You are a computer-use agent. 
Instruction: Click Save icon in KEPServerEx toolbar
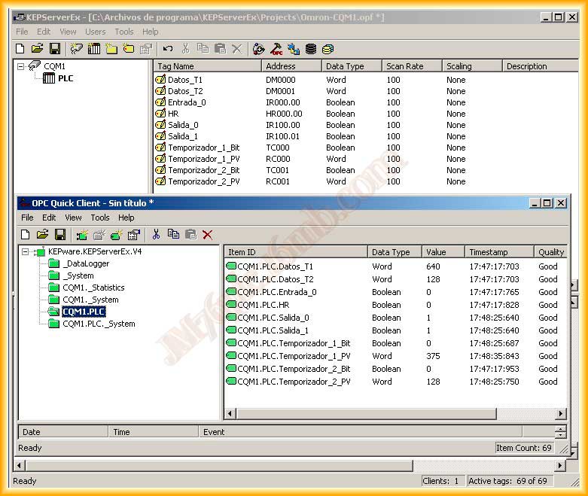pyautogui.click(x=55, y=49)
